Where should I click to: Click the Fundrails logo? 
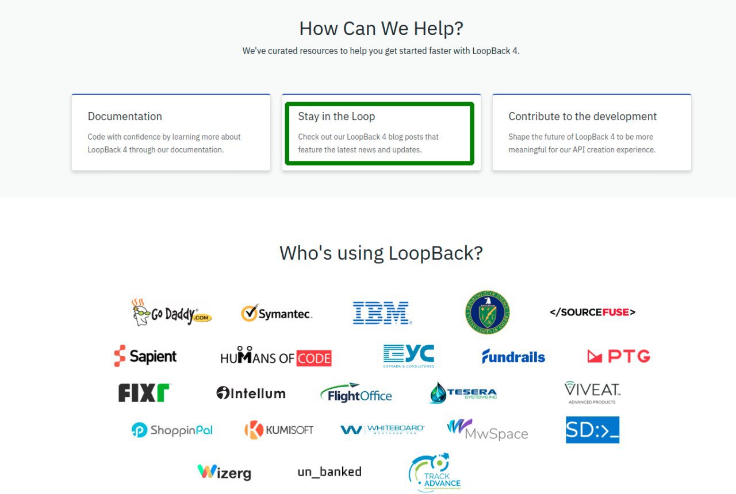pyautogui.click(x=513, y=356)
